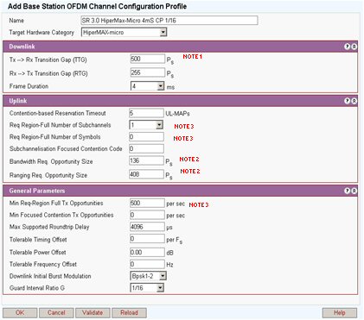364x320 pixels.
Task: Click the Frame Duration label
Action: (x=29, y=86)
